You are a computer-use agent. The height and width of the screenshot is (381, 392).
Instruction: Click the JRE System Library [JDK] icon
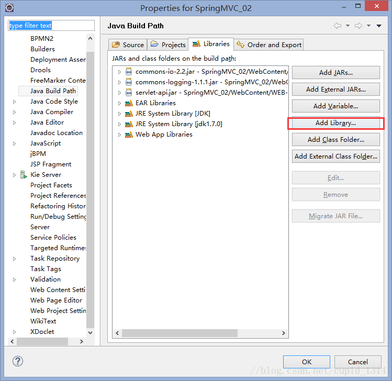tap(129, 114)
